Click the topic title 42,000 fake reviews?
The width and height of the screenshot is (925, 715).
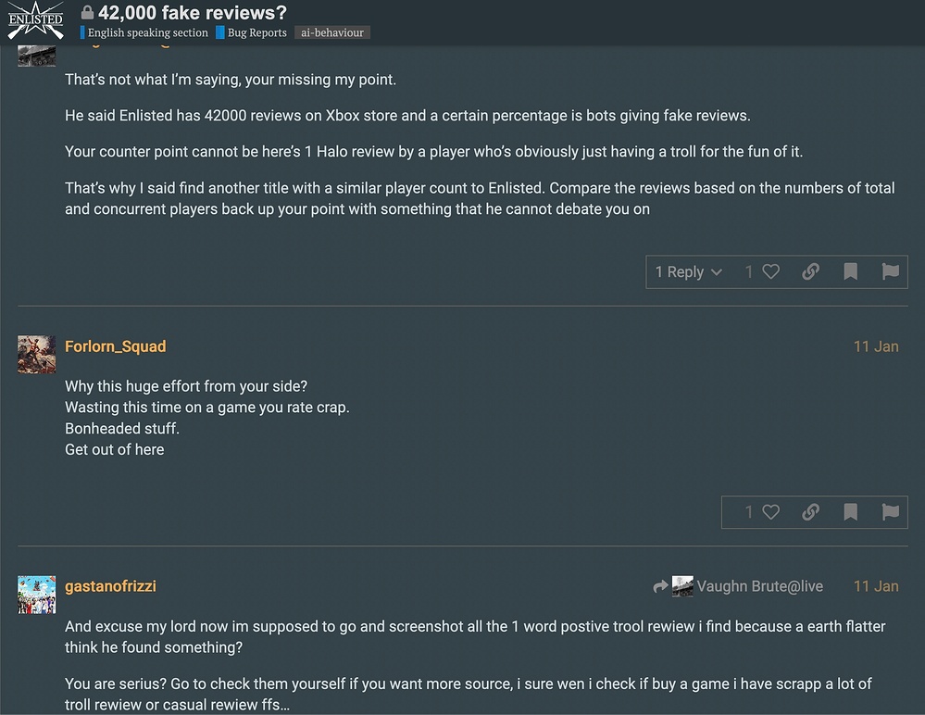pos(193,12)
